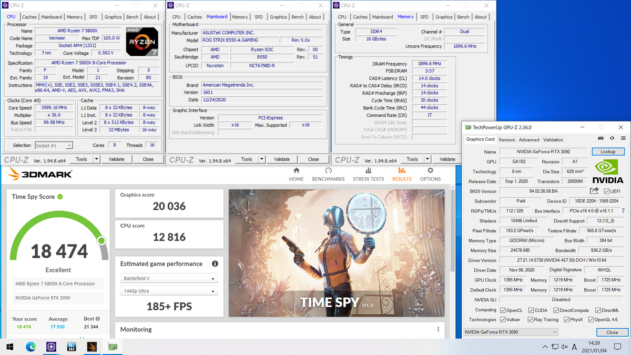Toggle the OpenCL checkbox
Image resolution: width=631 pixels, height=355 pixels.
[503, 310]
